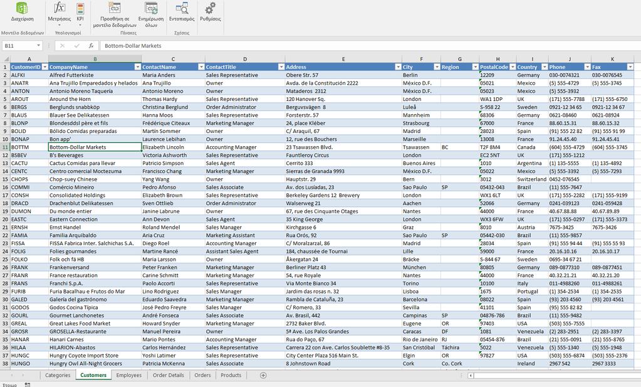Select phone cell (604) 555-4729
The height and width of the screenshot is (387, 641).
(570, 147)
